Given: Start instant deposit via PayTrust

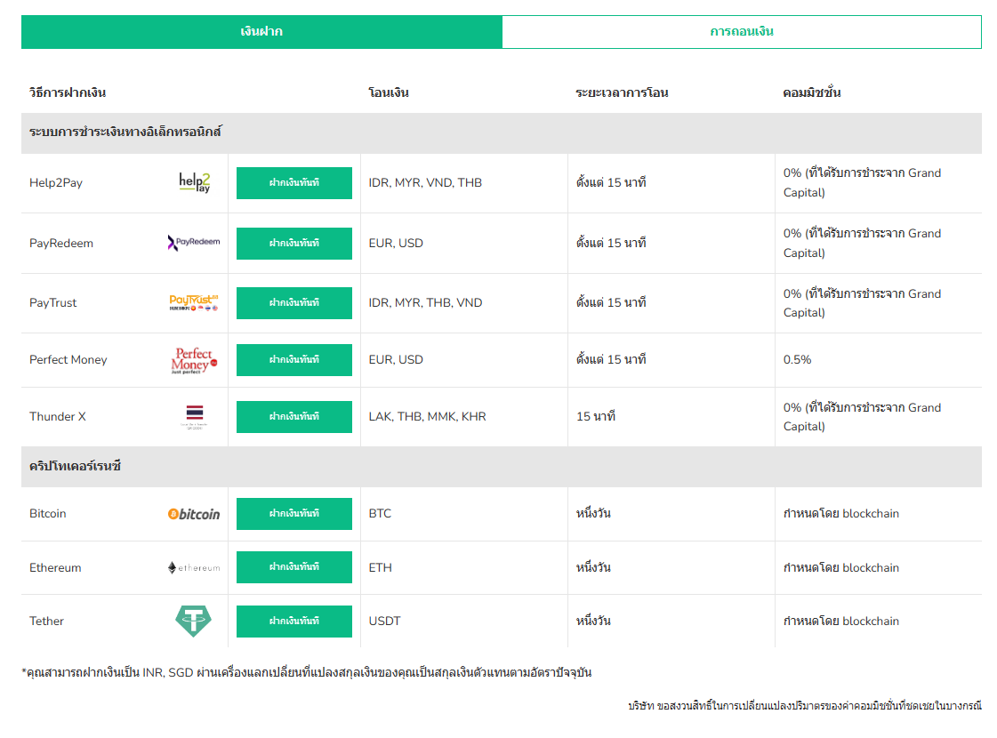Looking at the screenshot, I should click(x=293, y=303).
